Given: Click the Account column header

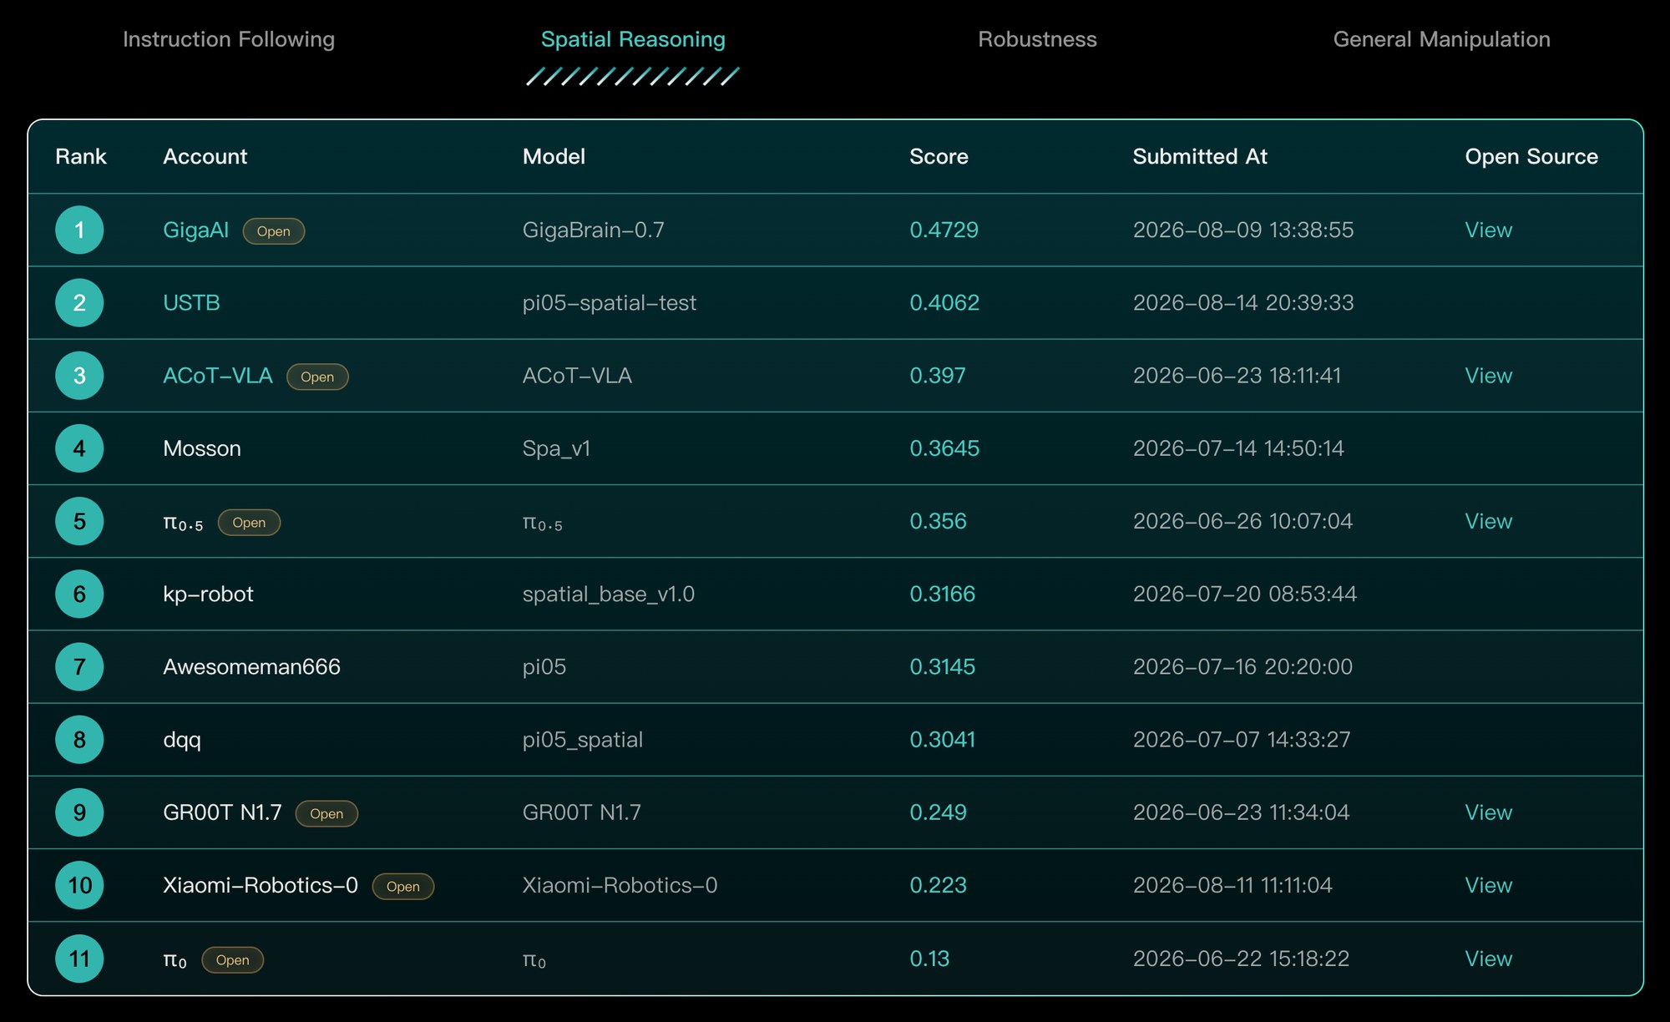Looking at the screenshot, I should pyautogui.click(x=205, y=157).
